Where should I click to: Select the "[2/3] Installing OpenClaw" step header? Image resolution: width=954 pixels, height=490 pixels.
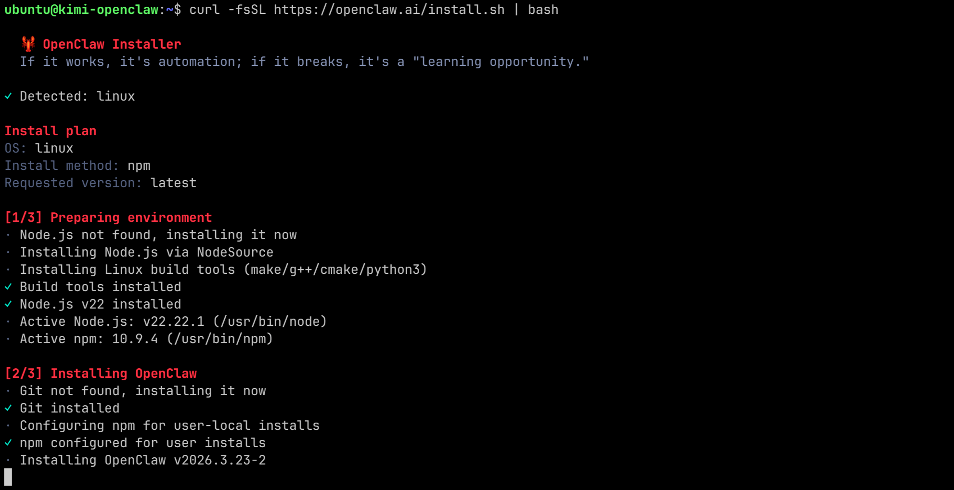point(101,374)
